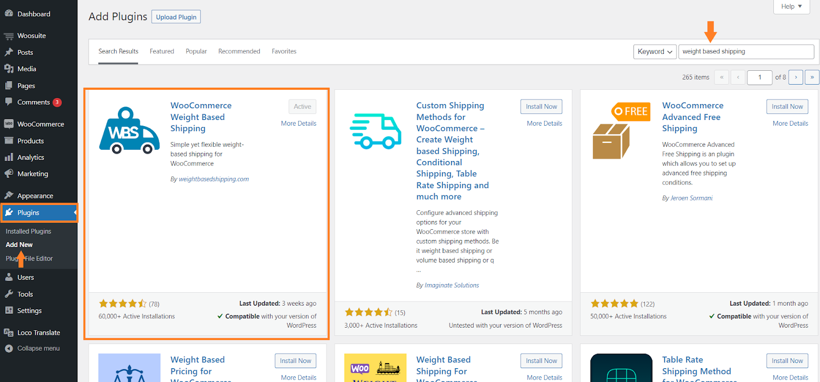Open More Details for WooCommerce Weight Based Shipping
Screen dimensions: 820x382
coord(299,124)
